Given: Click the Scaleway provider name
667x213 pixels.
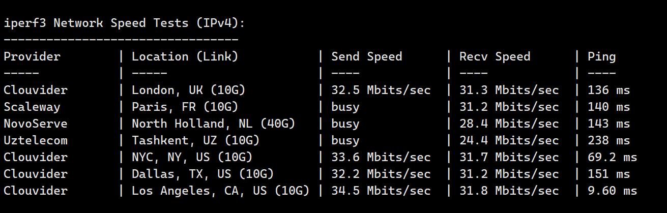Looking at the screenshot, I should [x=32, y=107].
